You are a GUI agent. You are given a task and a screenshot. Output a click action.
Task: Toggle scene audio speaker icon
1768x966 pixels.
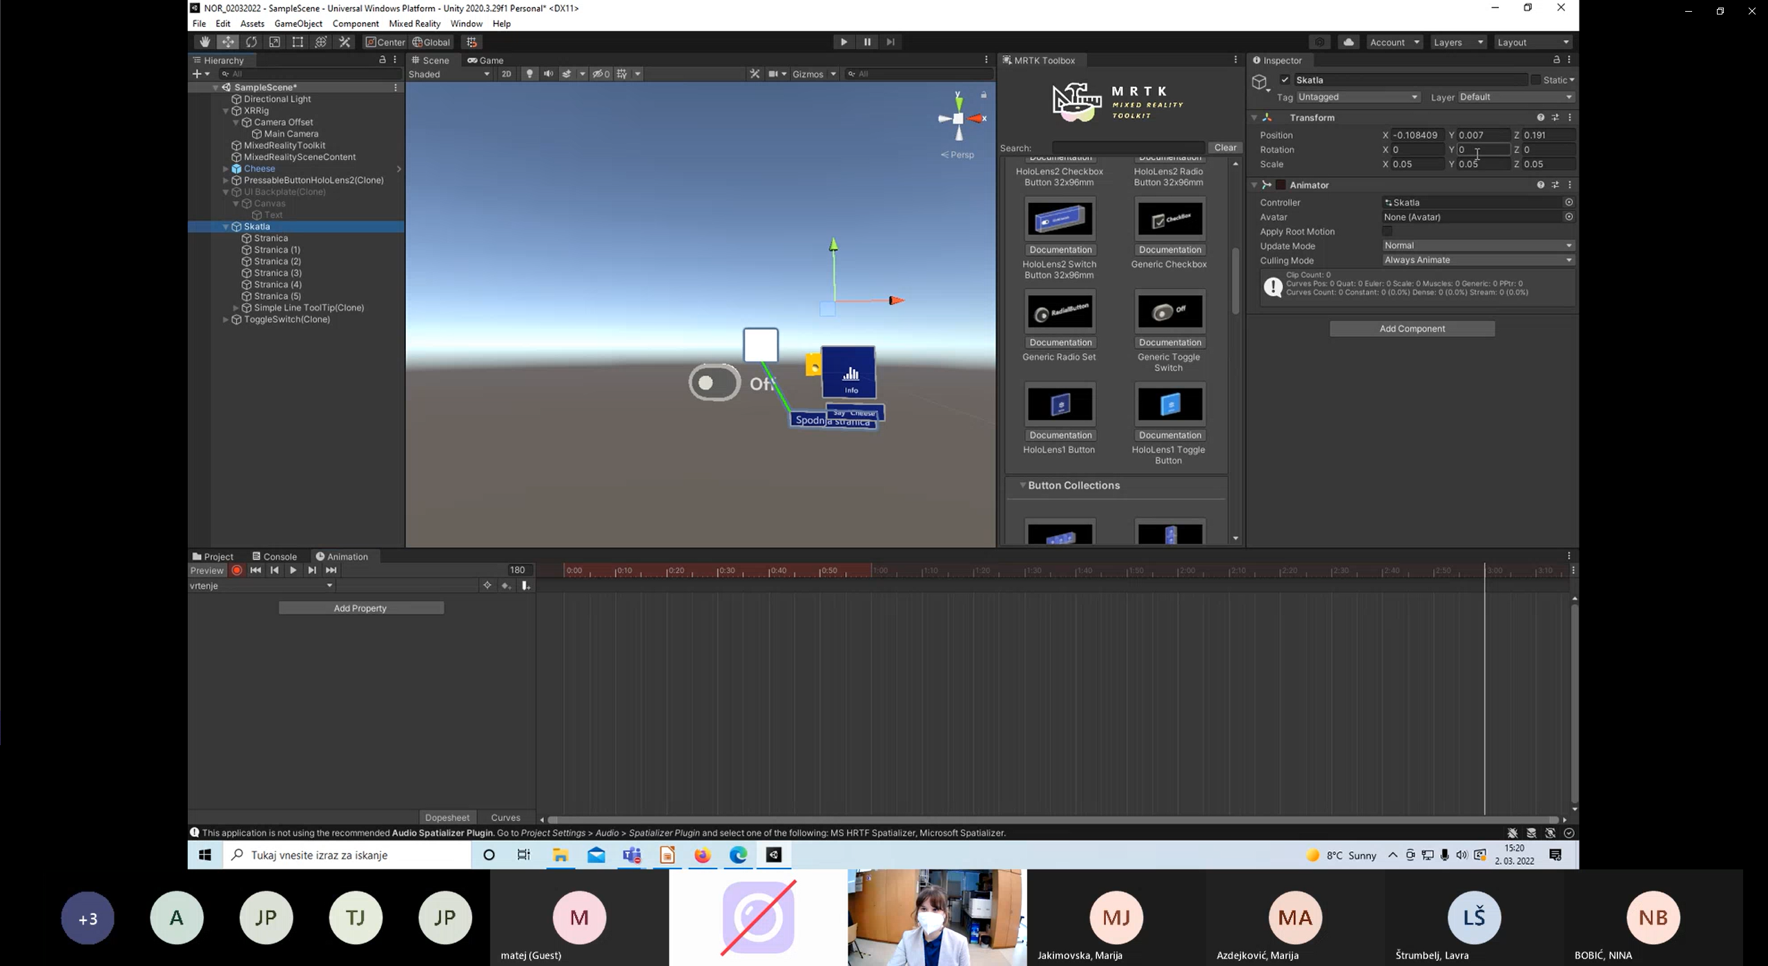548,74
